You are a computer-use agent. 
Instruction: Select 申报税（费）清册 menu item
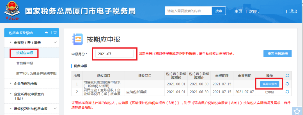[x=27, y=42]
